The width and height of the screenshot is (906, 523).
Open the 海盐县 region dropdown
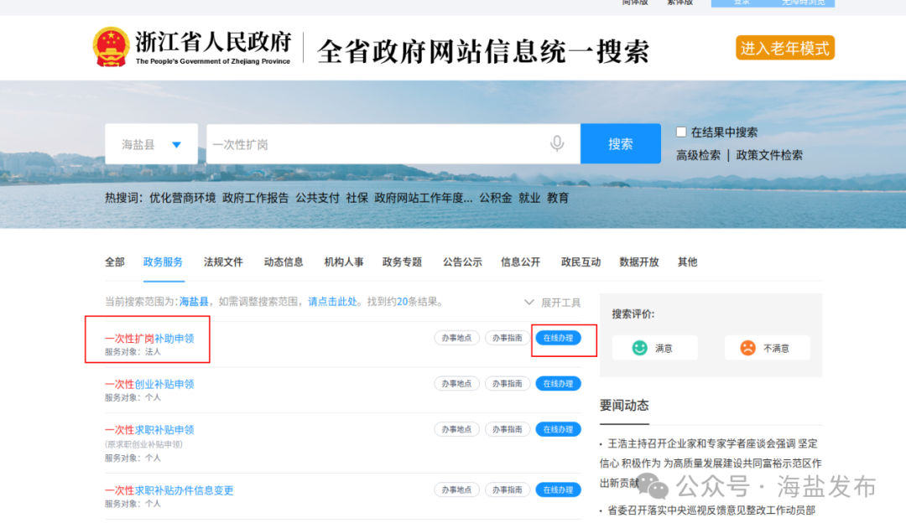(151, 144)
